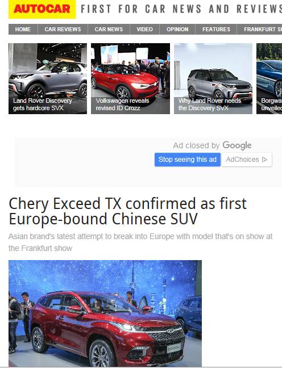282x368 pixels.
Task: Click the AdChoices triangle icon
Action: pos(264,160)
